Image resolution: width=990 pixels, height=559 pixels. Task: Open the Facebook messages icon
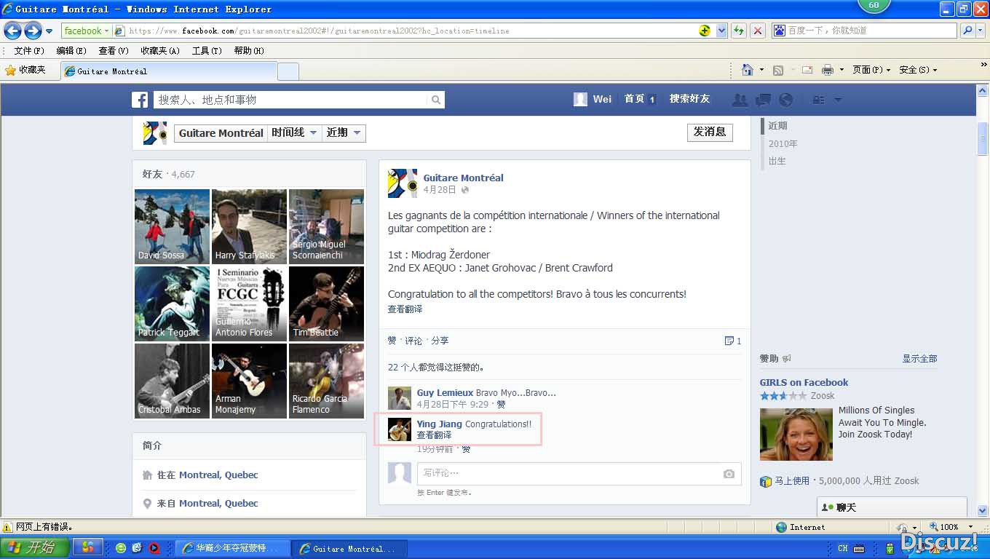pos(763,100)
